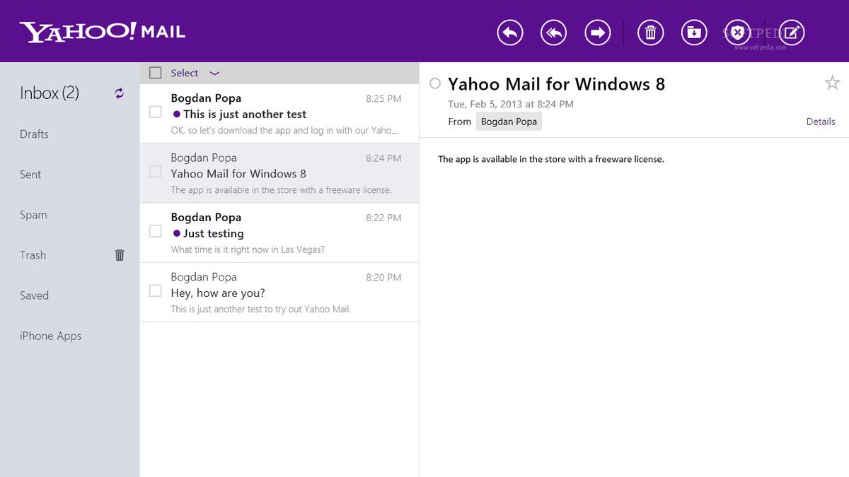Viewport: 849px width, 477px height.
Task: Open the Spam folder
Action: coord(33,215)
